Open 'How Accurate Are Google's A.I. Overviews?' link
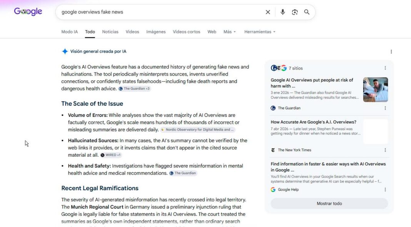This screenshot has width=411, height=227. 314,122
